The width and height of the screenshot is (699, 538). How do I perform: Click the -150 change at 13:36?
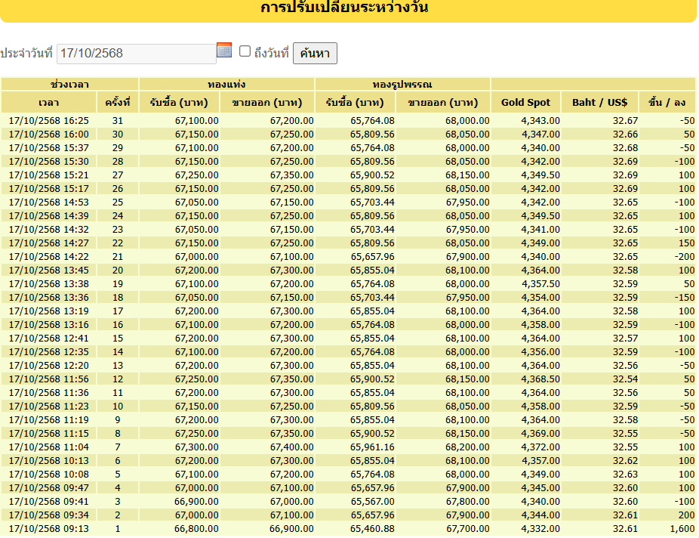685,298
